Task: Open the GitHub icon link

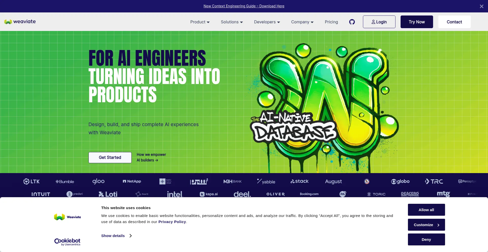Action: click(352, 22)
